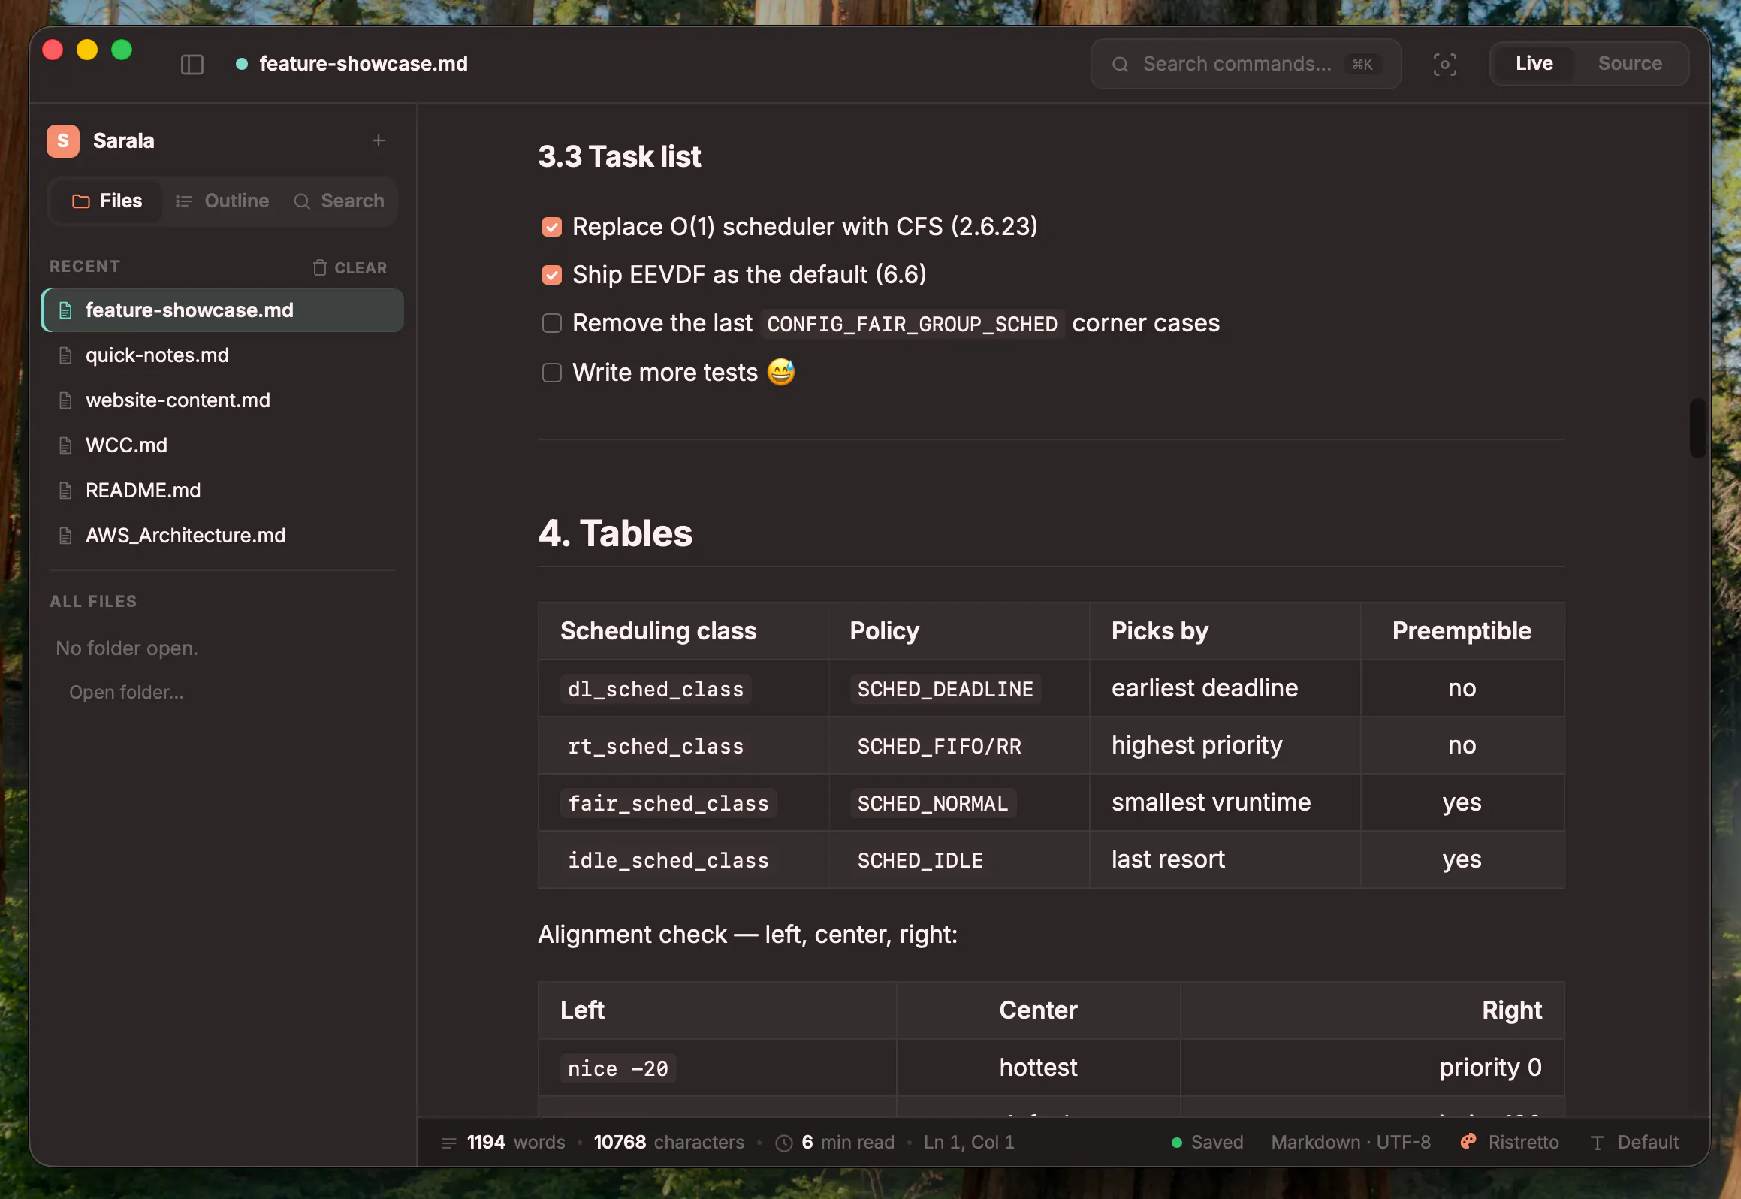Open the Default font selector
1741x1199 pixels.
(1634, 1143)
